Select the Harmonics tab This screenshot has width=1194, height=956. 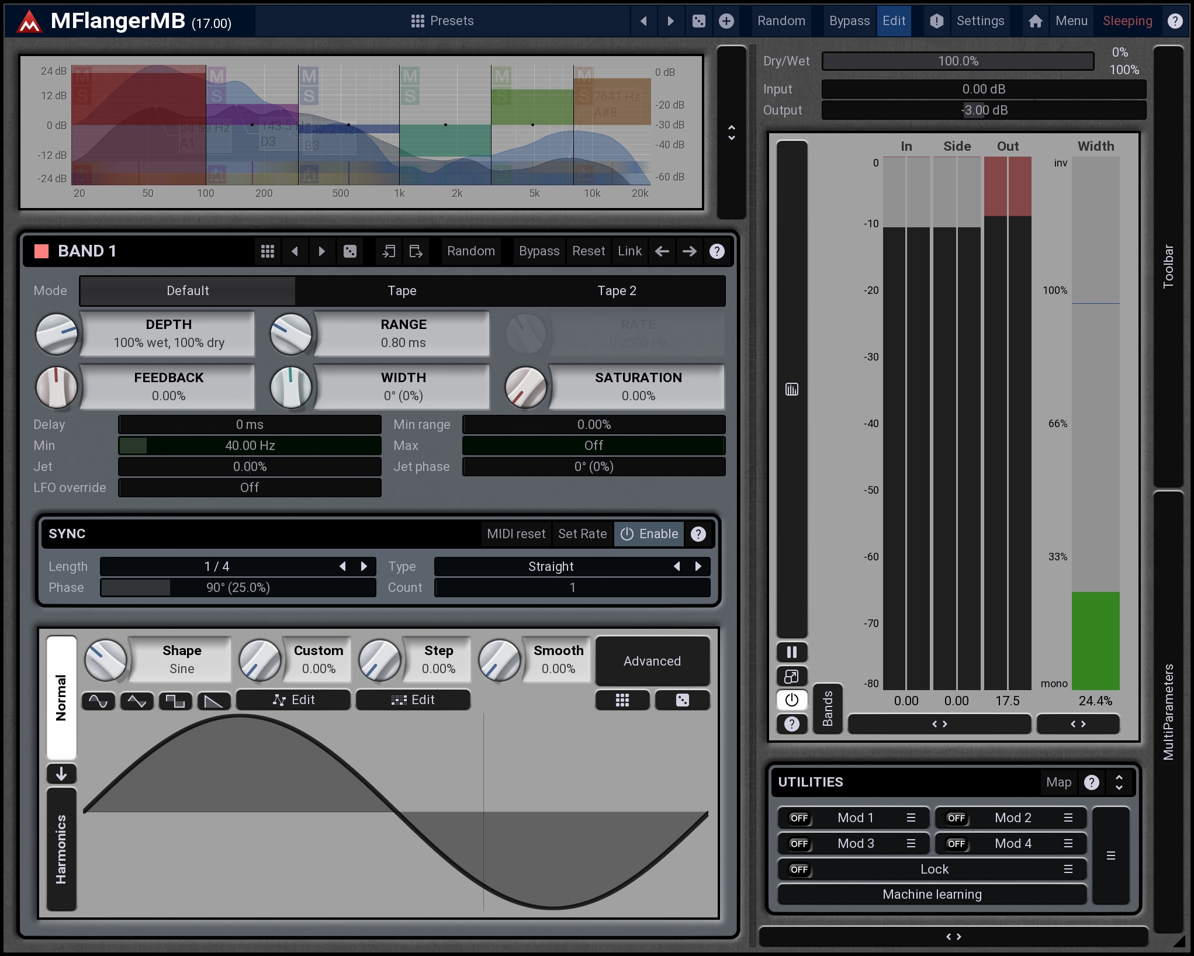61,848
